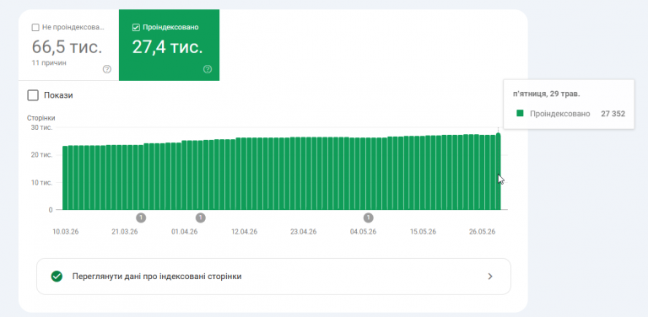Click the green Проіндексовано legend square in tooltip
This screenshot has width=648, height=317.
point(521,113)
